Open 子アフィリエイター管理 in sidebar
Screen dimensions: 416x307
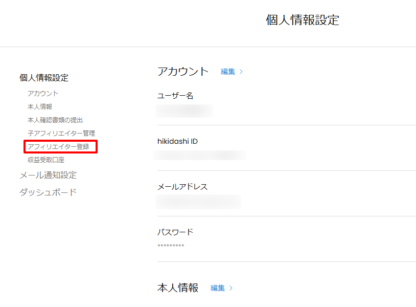click(61, 133)
